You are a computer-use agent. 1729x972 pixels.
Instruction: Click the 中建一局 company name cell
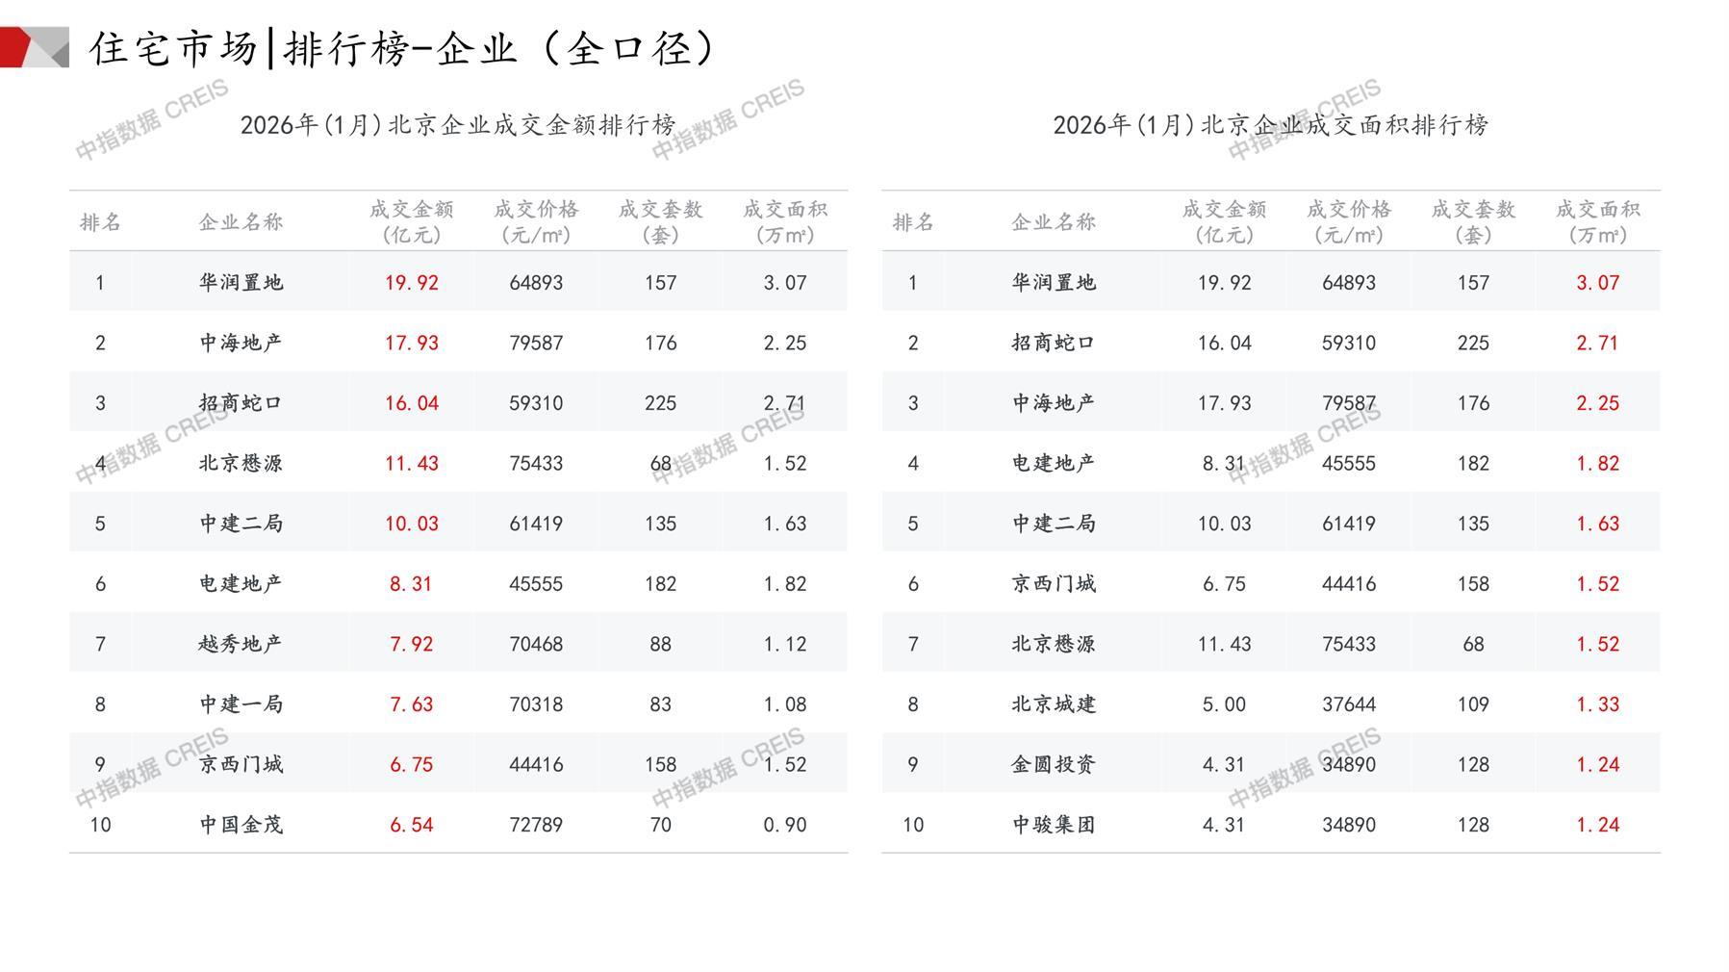241,704
